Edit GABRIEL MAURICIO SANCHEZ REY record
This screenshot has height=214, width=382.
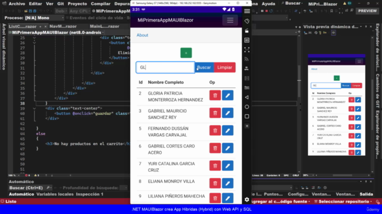227,113
